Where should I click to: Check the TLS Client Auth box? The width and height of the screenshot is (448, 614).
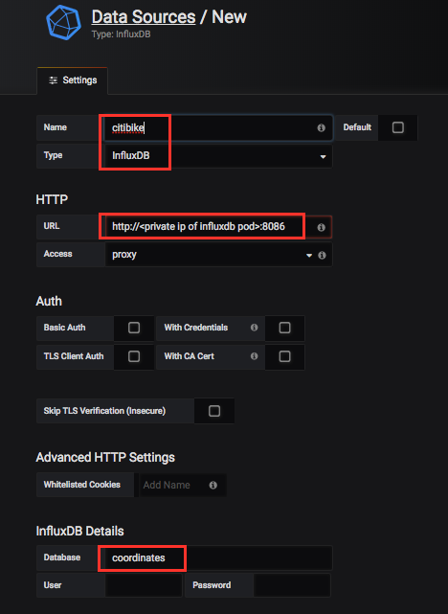click(134, 356)
